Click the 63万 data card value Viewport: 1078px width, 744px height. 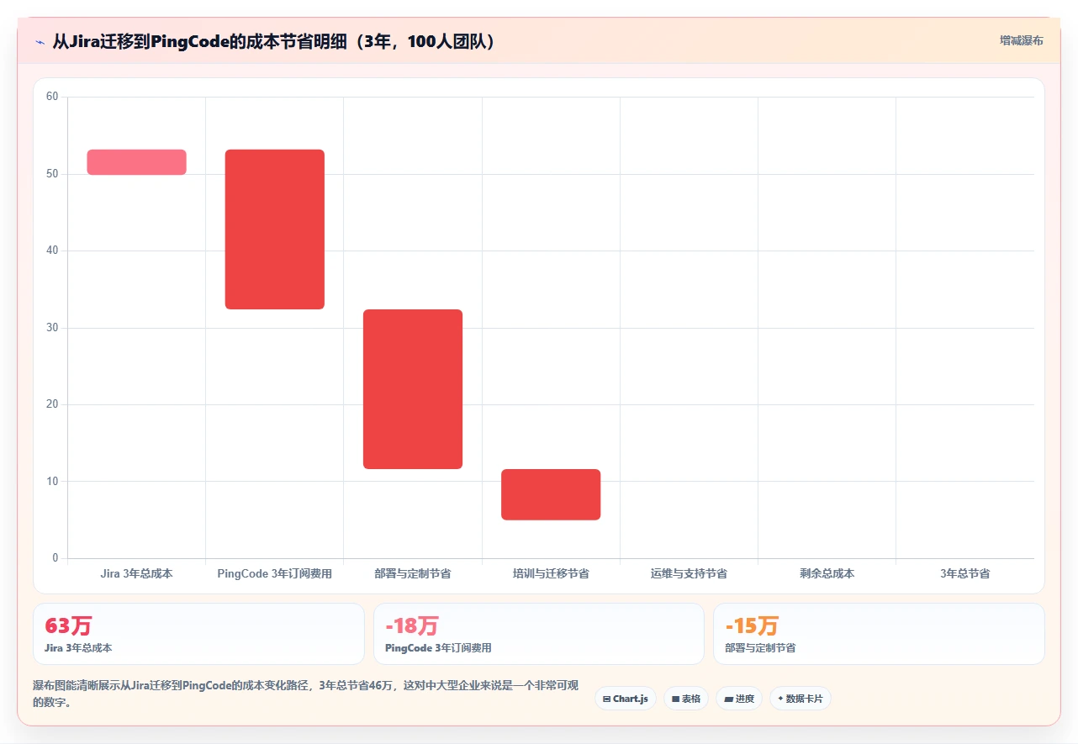[68, 626]
